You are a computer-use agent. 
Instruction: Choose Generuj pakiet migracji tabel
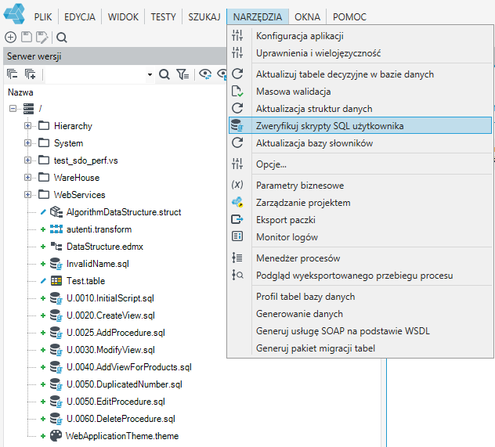(x=360, y=348)
